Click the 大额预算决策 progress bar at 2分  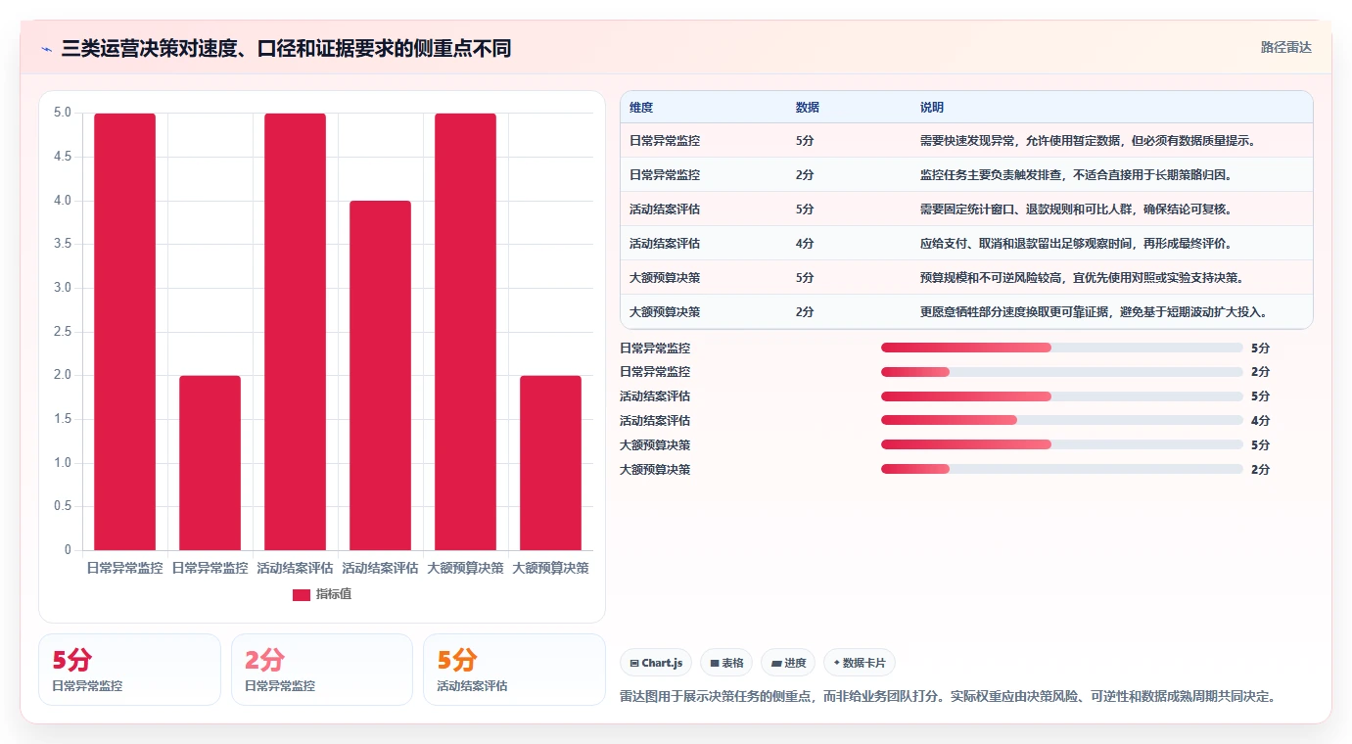pyautogui.click(x=1062, y=470)
